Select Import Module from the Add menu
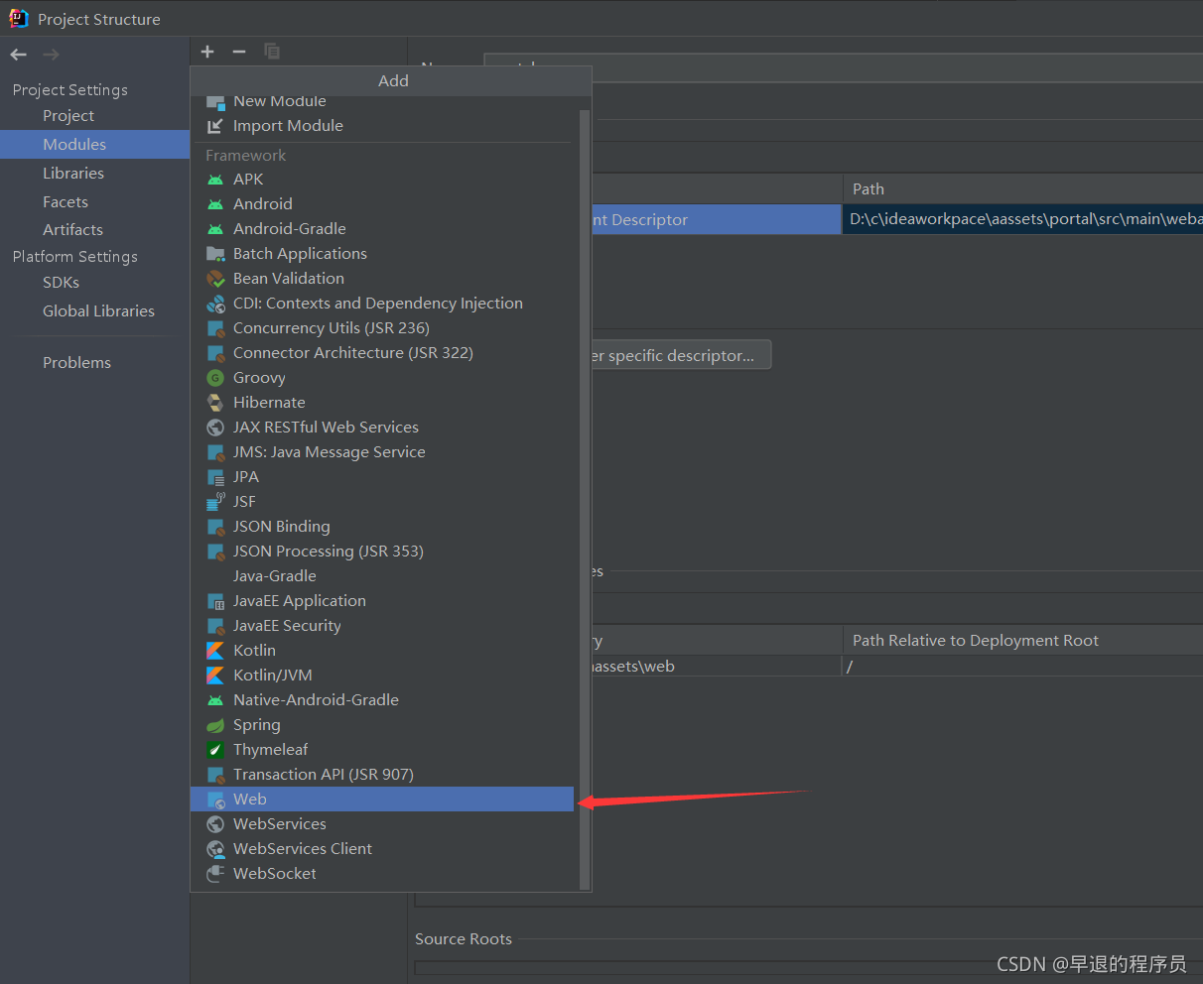The image size is (1203, 984). (288, 125)
